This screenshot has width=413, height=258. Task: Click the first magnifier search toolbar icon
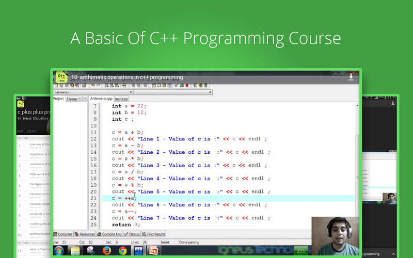pos(106,85)
